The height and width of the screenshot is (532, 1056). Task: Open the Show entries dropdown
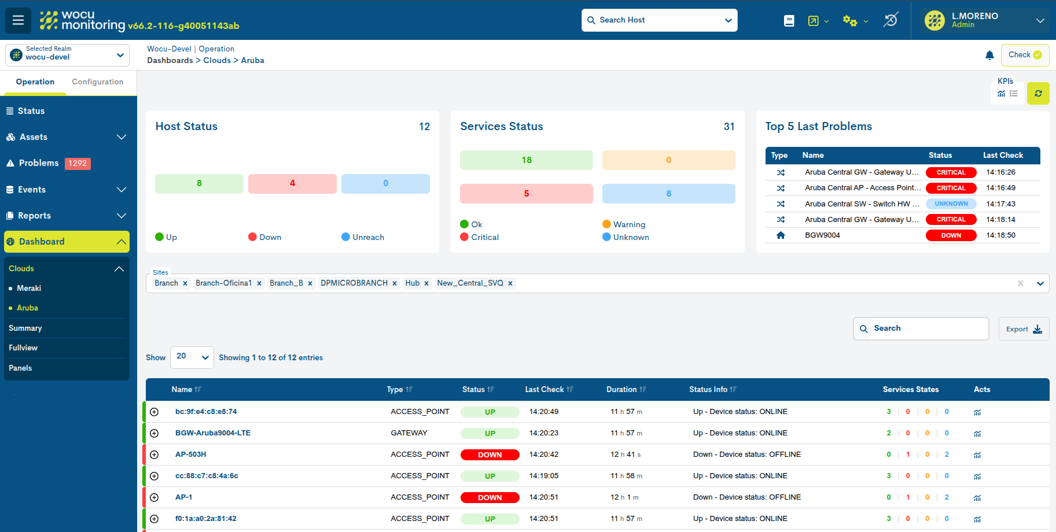[192, 357]
